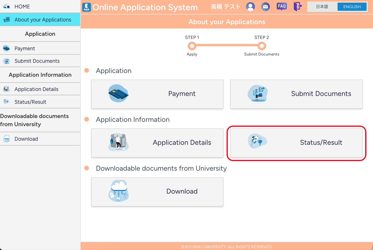This screenshot has width=373, height=250.
Task: Click the E app logo
Action: [x=86, y=7]
